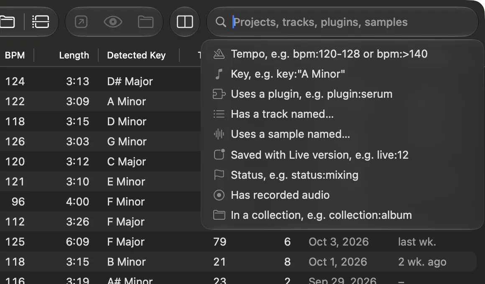The height and width of the screenshot is (284, 485).
Task: Click the 124 BPM value
Action: coord(15,81)
